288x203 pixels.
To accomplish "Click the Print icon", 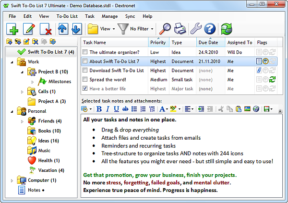I will pyautogui.click(x=180, y=29).
